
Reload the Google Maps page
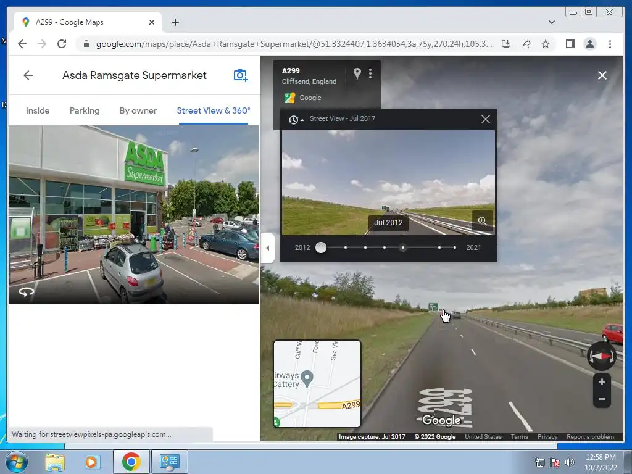coord(62,44)
